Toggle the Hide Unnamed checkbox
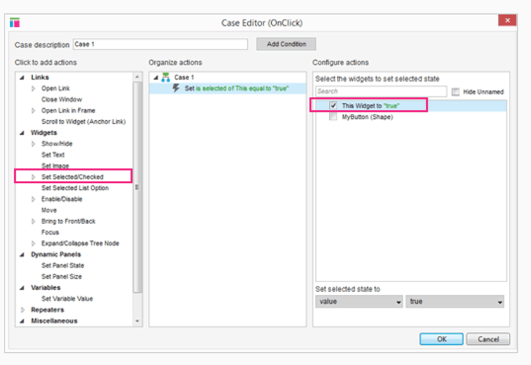The image size is (531, 365). coord(456,92)
